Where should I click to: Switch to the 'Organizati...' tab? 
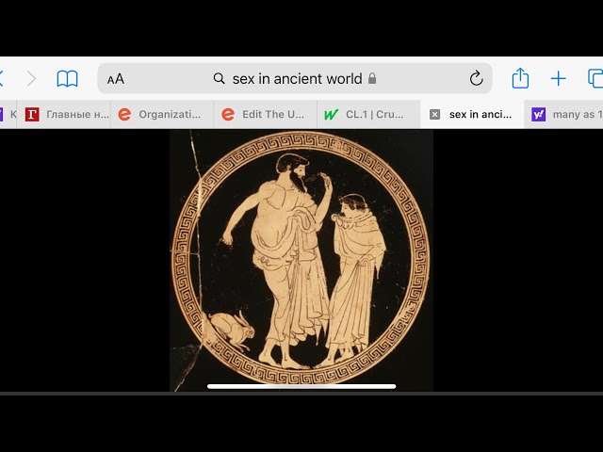click(162, 114)
